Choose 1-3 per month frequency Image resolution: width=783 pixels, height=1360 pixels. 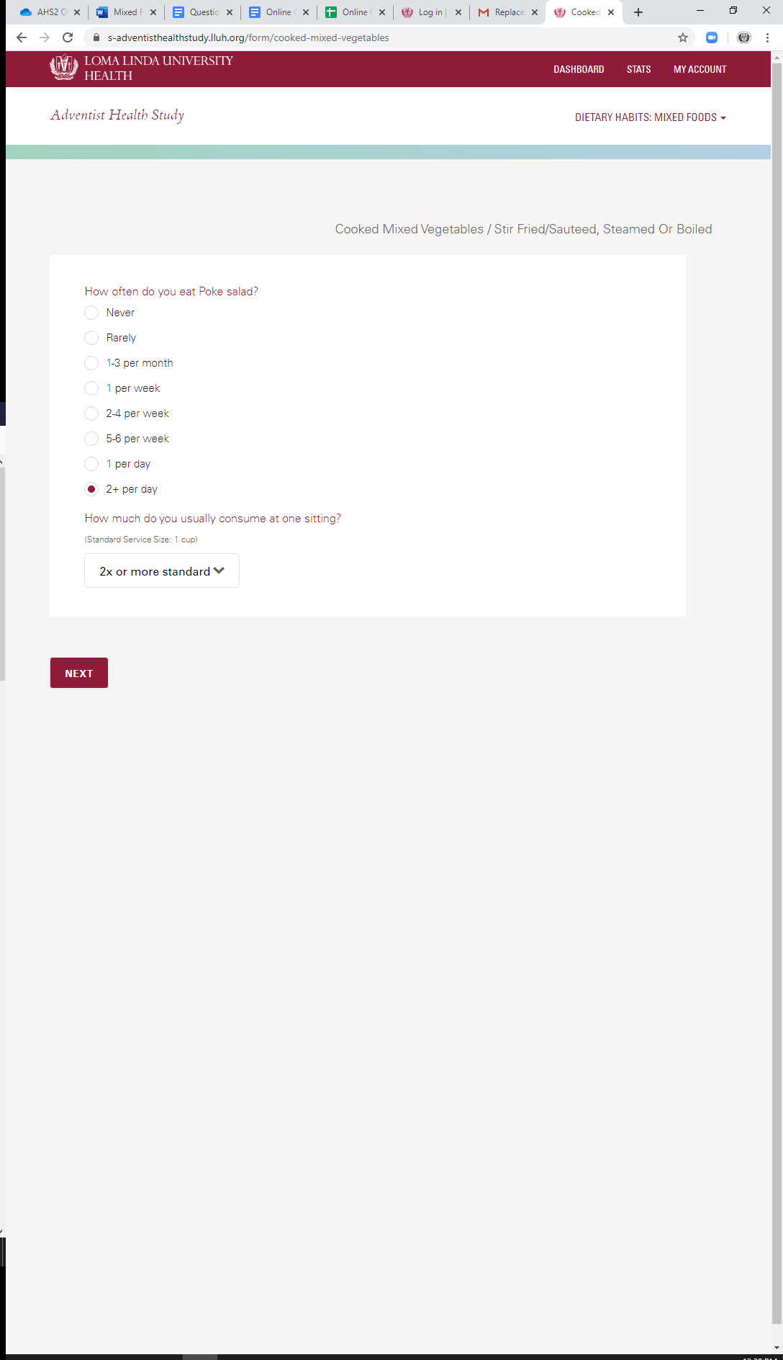(91, 363)
